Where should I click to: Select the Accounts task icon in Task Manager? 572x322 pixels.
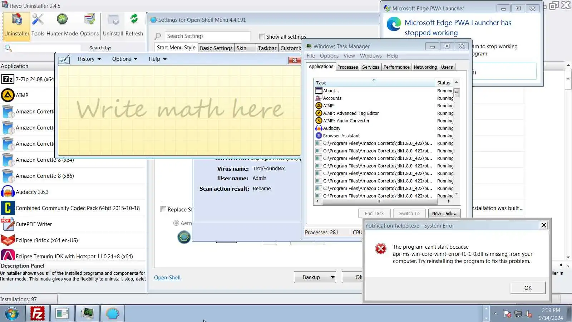point(319,98)
